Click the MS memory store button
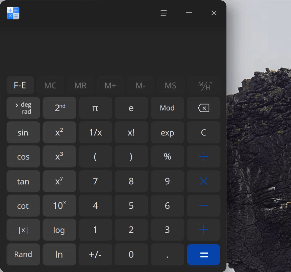The width and height of the screenshot is (291, 272). [x=171, y=85]
